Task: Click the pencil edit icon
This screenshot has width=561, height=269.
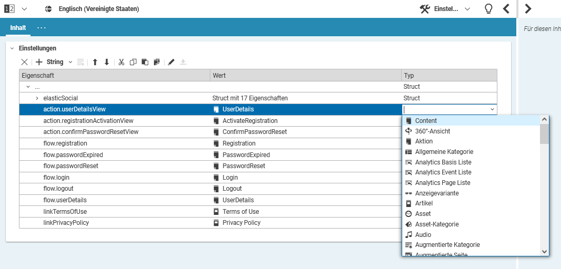Action: [x=171, y=62]
